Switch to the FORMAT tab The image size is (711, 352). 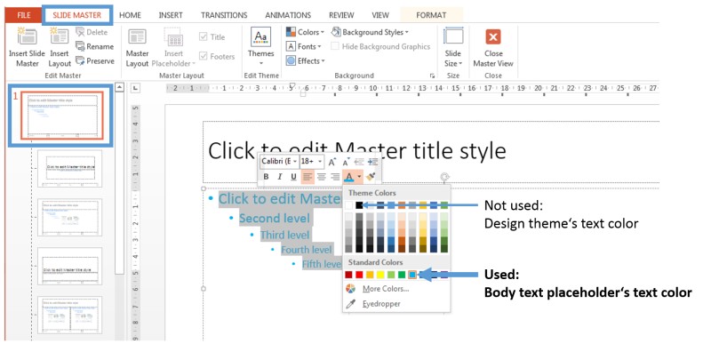pos(431,15)
